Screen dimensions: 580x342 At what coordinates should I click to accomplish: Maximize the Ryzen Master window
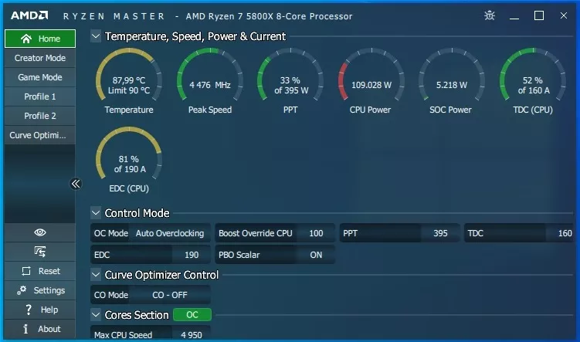[x=539, y=15]
